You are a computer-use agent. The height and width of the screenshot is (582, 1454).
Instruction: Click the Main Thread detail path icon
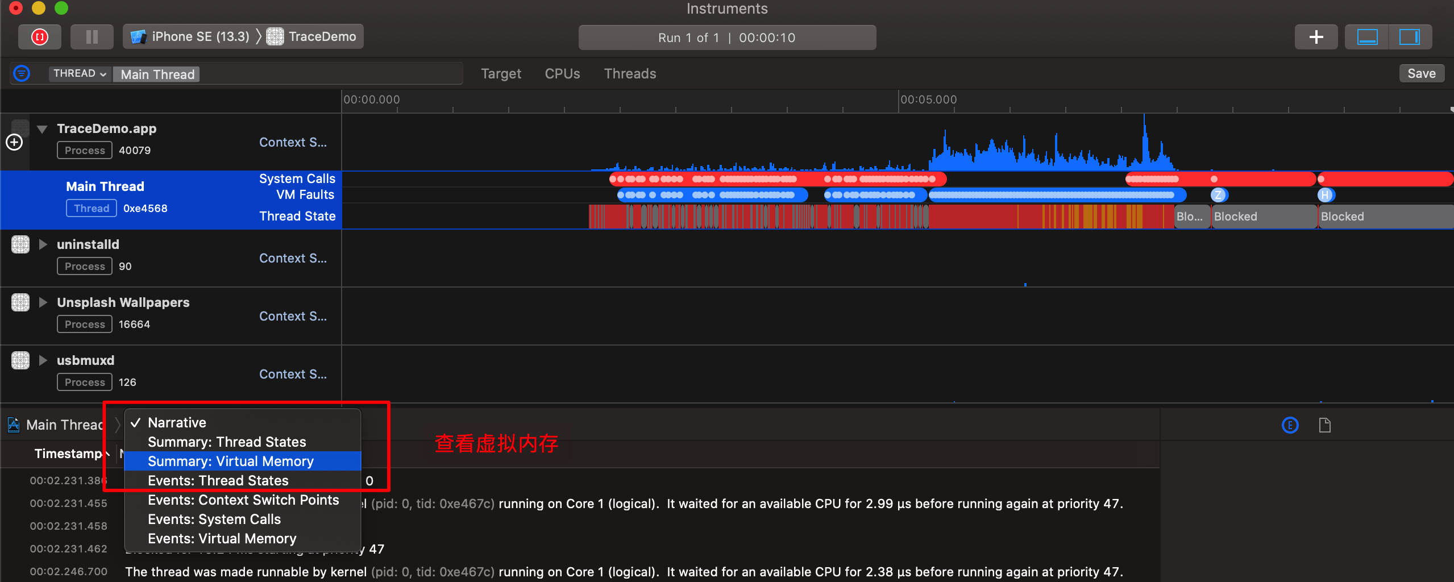pyautogui.click(x=14, y=425)
